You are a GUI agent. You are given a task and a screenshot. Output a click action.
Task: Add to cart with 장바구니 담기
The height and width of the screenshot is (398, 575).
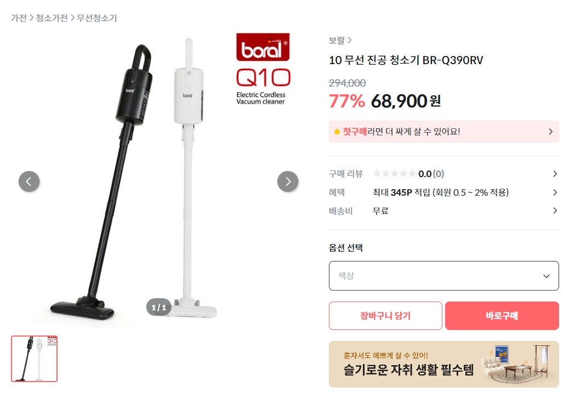tap(385, 316)
